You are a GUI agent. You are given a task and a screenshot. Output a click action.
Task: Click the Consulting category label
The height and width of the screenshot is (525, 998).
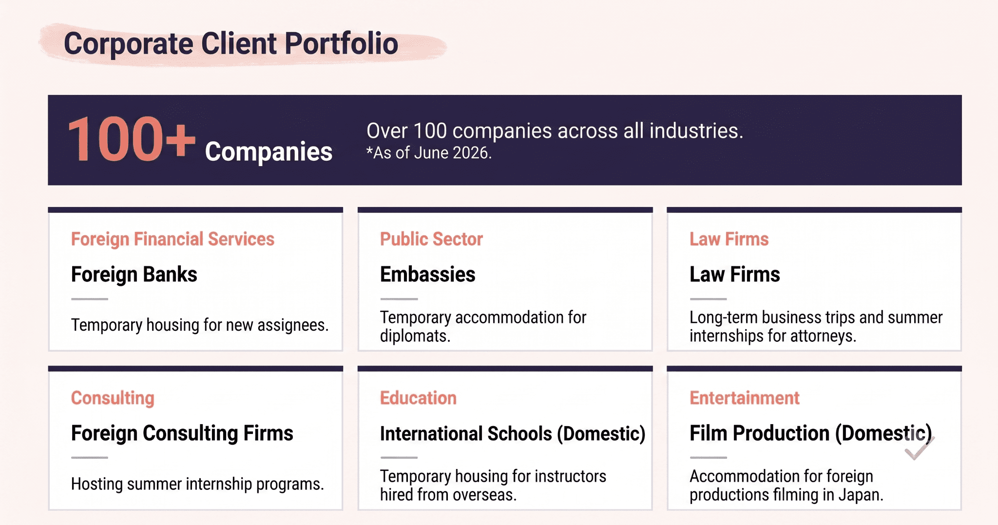pos(113,398)
